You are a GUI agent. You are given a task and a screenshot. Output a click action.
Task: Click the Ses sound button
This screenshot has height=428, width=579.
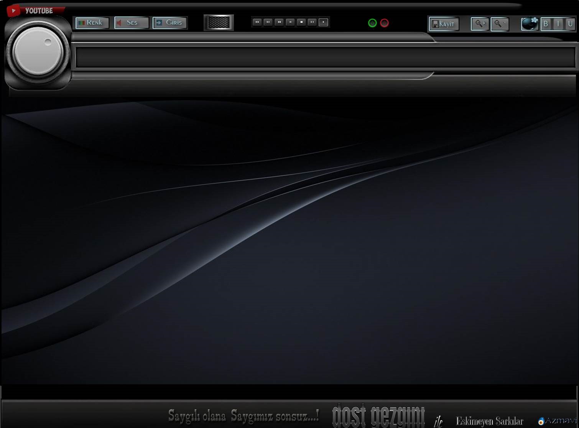click(x=131, y=23)
